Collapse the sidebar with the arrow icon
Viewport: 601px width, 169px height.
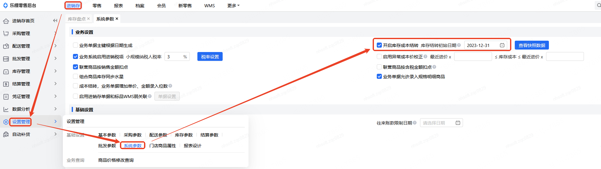pyautogui.click(x=55, y=20)
